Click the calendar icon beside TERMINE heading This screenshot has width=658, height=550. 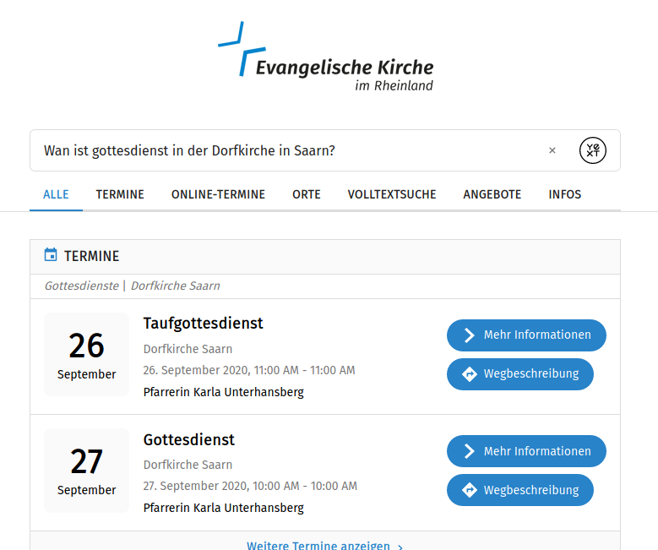51,255
